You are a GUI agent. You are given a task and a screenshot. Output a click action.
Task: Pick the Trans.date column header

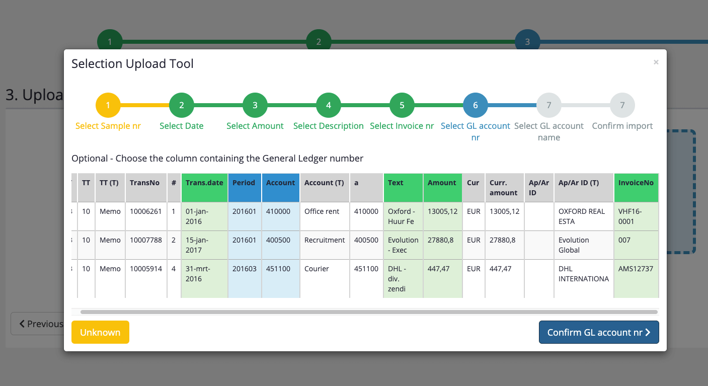click(x=204, y=183)
